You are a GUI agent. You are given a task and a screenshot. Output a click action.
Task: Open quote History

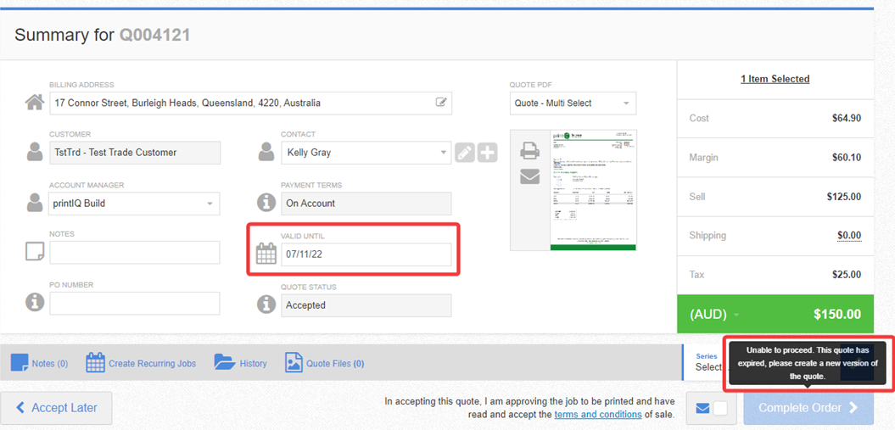tap(240, 363)
